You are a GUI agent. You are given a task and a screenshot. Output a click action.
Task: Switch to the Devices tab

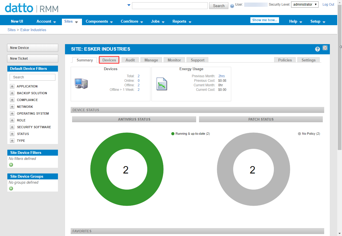pyautogui.click(x=109, y=60)
